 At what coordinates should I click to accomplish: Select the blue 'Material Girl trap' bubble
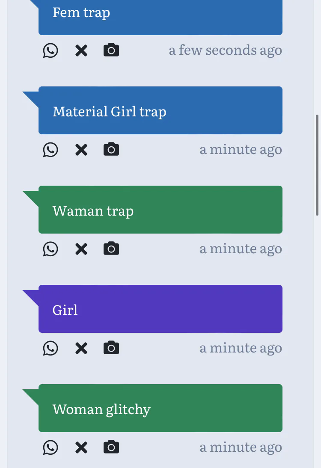(160, 110)
